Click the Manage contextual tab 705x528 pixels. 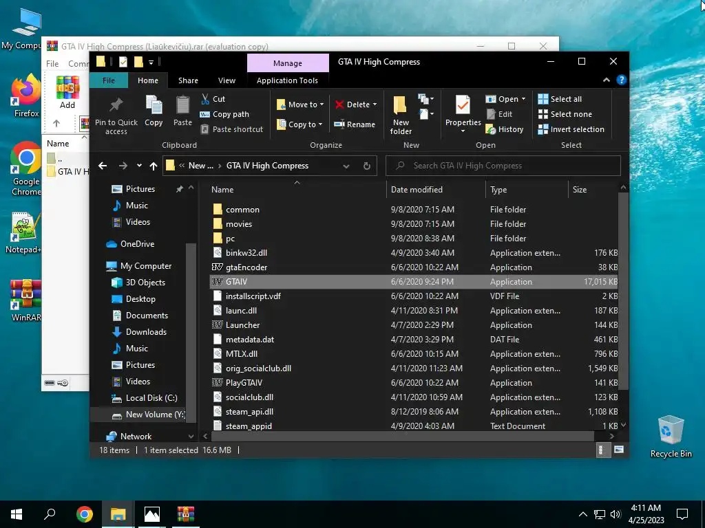pos(288,63)
